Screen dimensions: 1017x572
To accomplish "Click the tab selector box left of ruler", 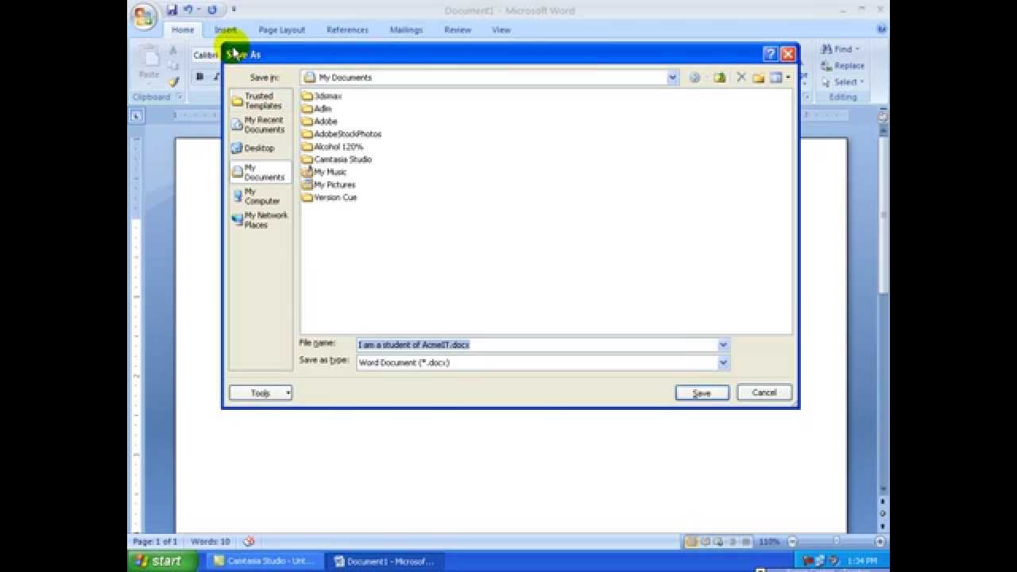I will coord(137,116).
